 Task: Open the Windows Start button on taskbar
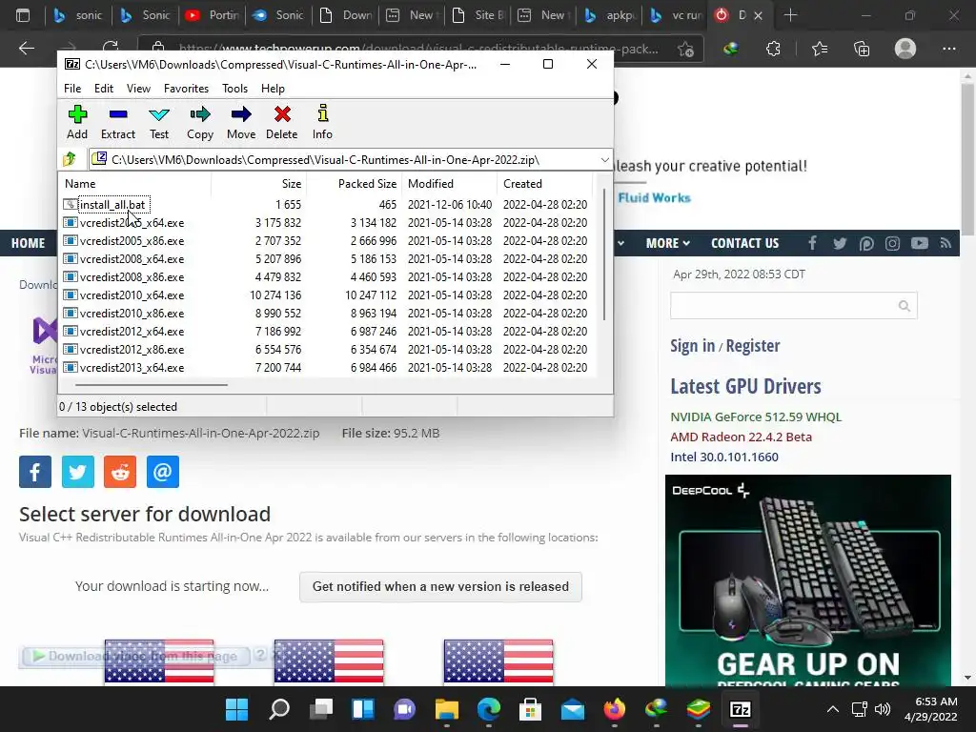click(x=236, y=709)
